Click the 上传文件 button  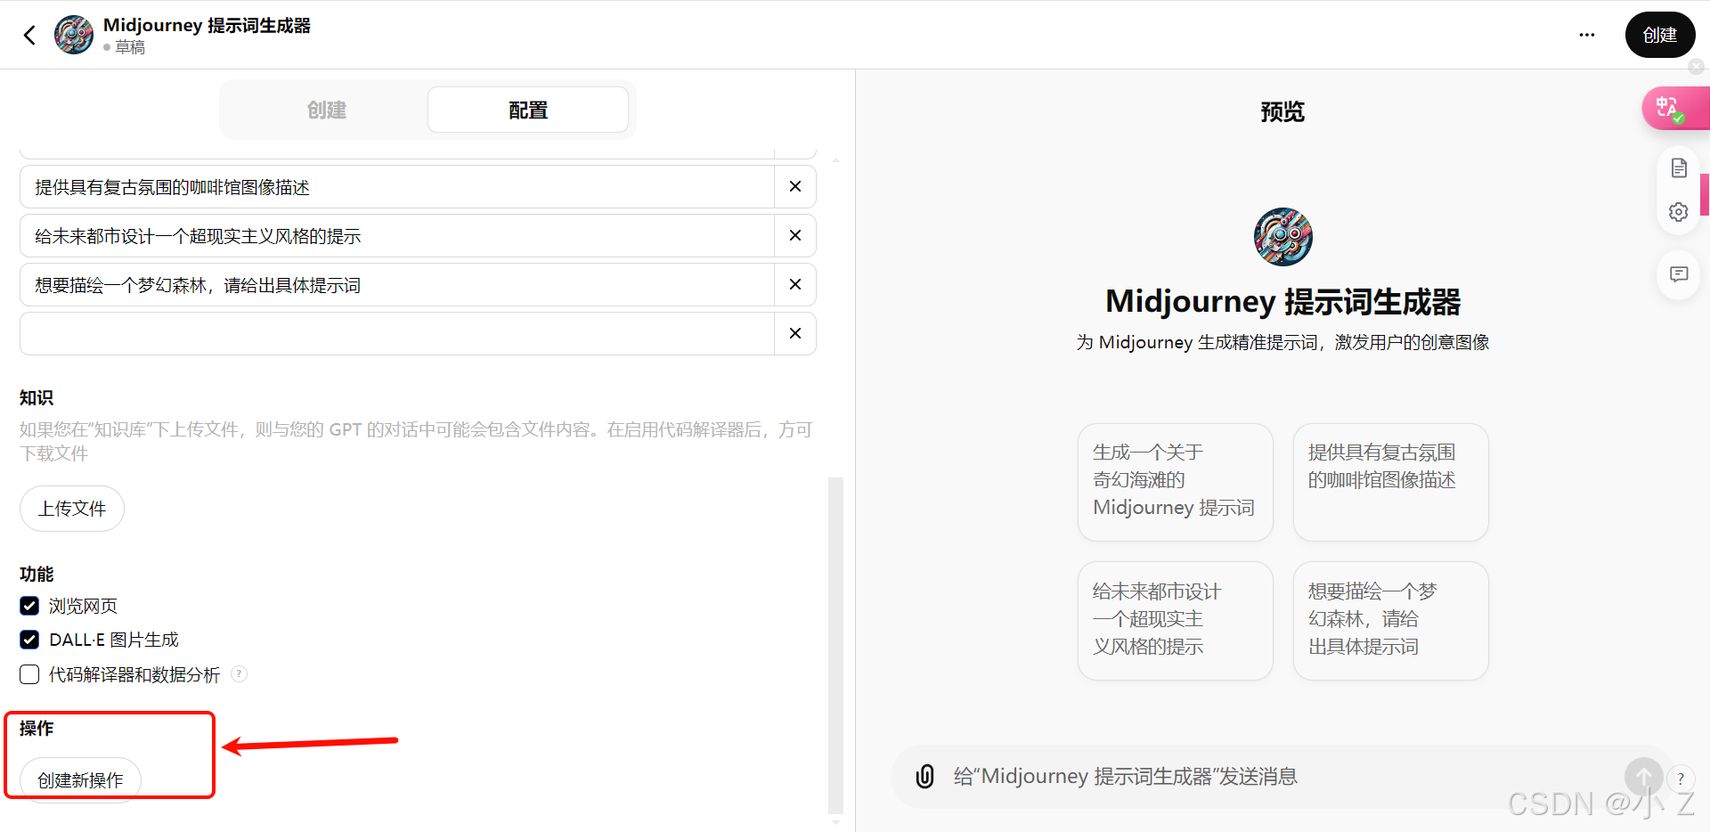[72, 509]
